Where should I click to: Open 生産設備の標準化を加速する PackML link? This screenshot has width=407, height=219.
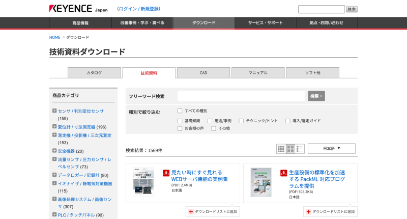tap(317, 179)
